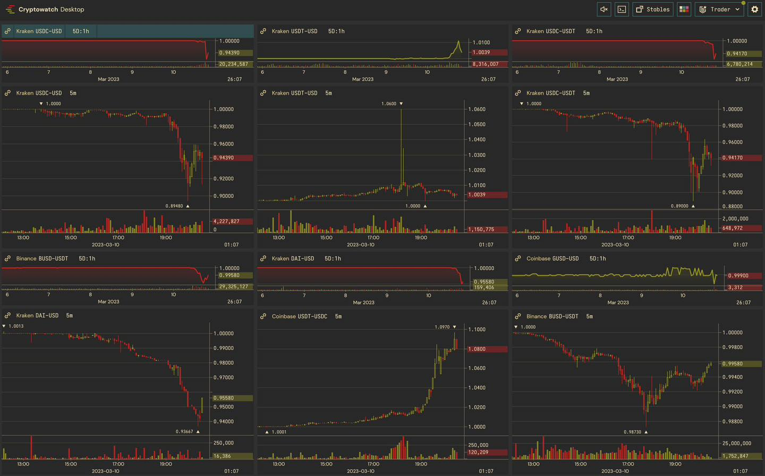Change 5D:1h interval on Kraken USDT-USD panel

click(x=336, y=31)
